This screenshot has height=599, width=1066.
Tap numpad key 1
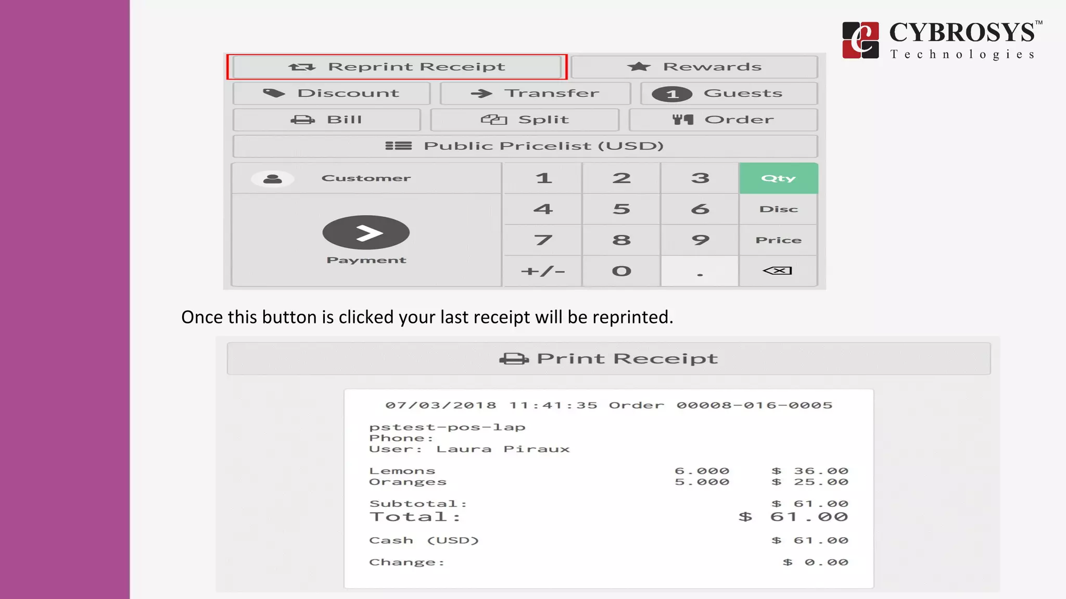(x=543, y=178)
